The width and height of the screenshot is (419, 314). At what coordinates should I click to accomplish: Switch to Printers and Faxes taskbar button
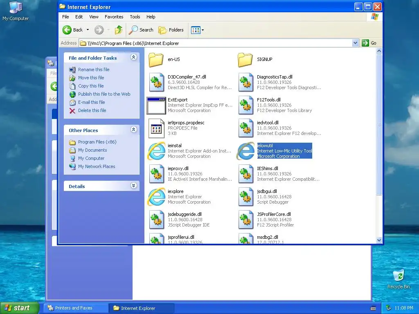click(x=77, y=308)
